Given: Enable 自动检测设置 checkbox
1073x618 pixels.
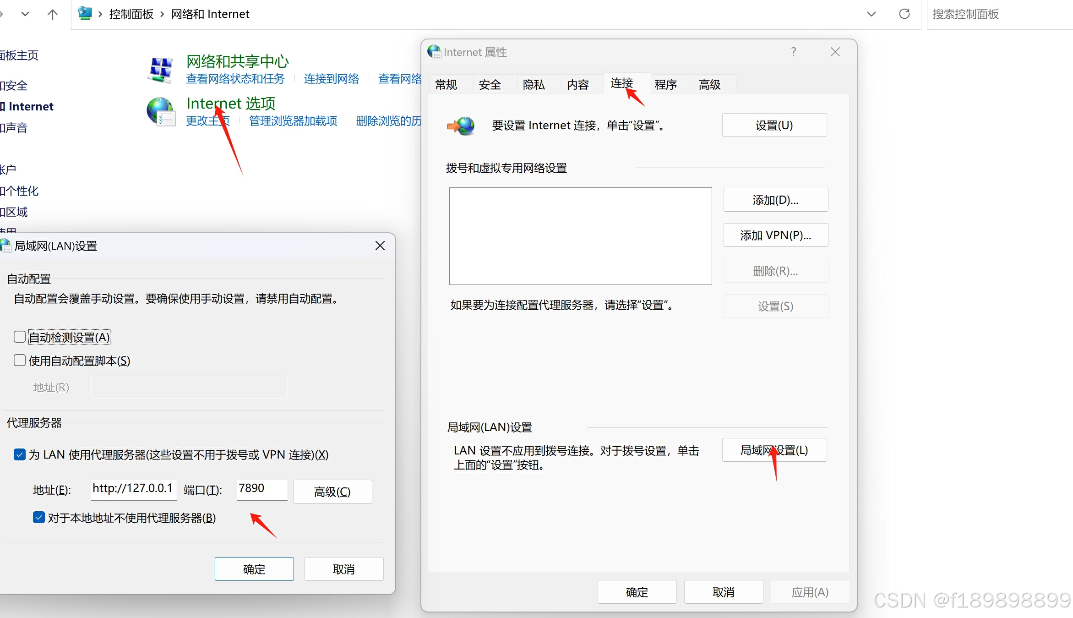Looking at the screenshot, I should pyautogui.click(x=19, y=336).
